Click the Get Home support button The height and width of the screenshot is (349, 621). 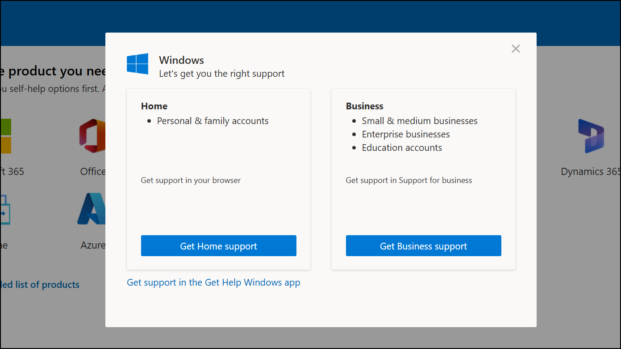click(219, 246)
